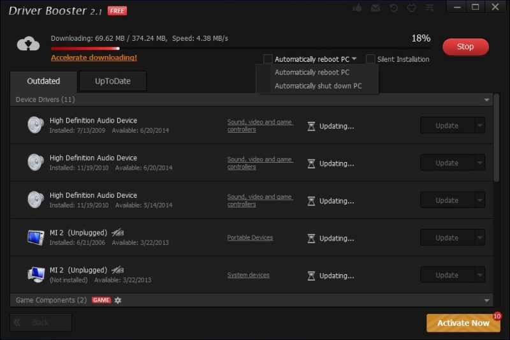Screen dimensions: 510x340
Task: Click unplugged icon next to MI 2 (Not installed)
Action: 118,270
